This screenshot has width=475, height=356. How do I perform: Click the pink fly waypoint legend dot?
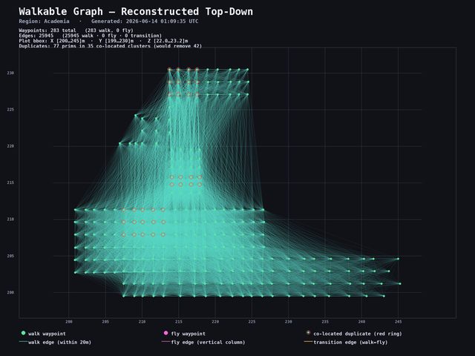[x=166, y=333]
